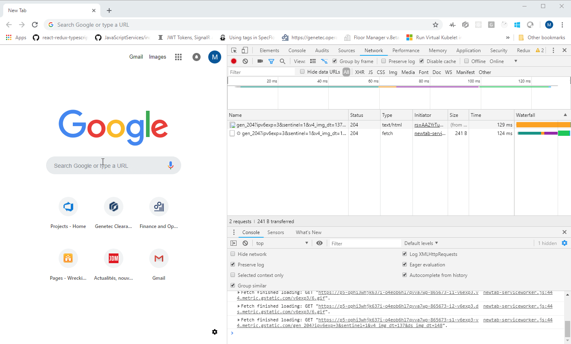Screen dimensions: 571x344
Task: Open Chrome three-dot menu
Action: point(562,25)
